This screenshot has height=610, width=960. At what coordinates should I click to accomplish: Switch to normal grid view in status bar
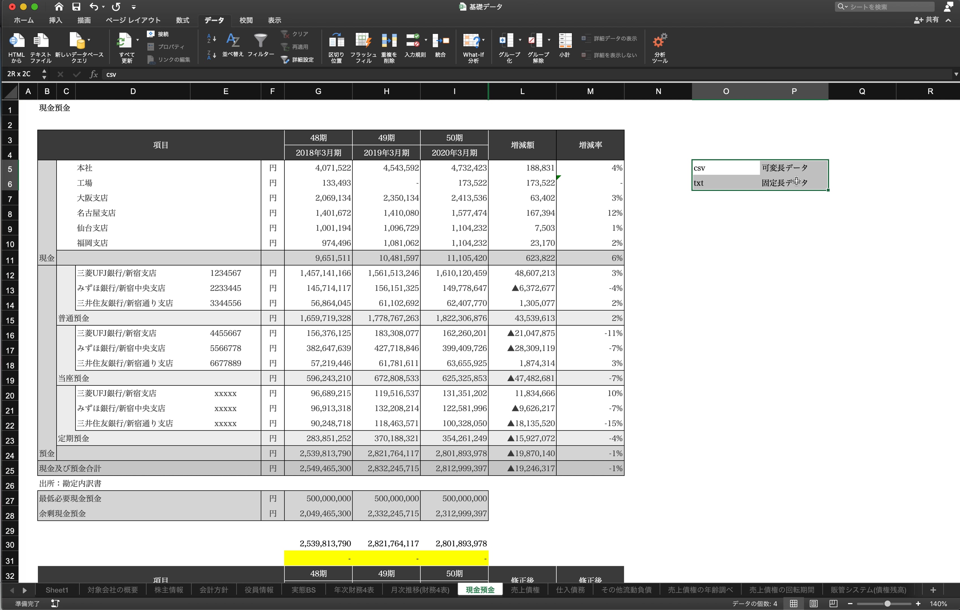pos(794,604)
